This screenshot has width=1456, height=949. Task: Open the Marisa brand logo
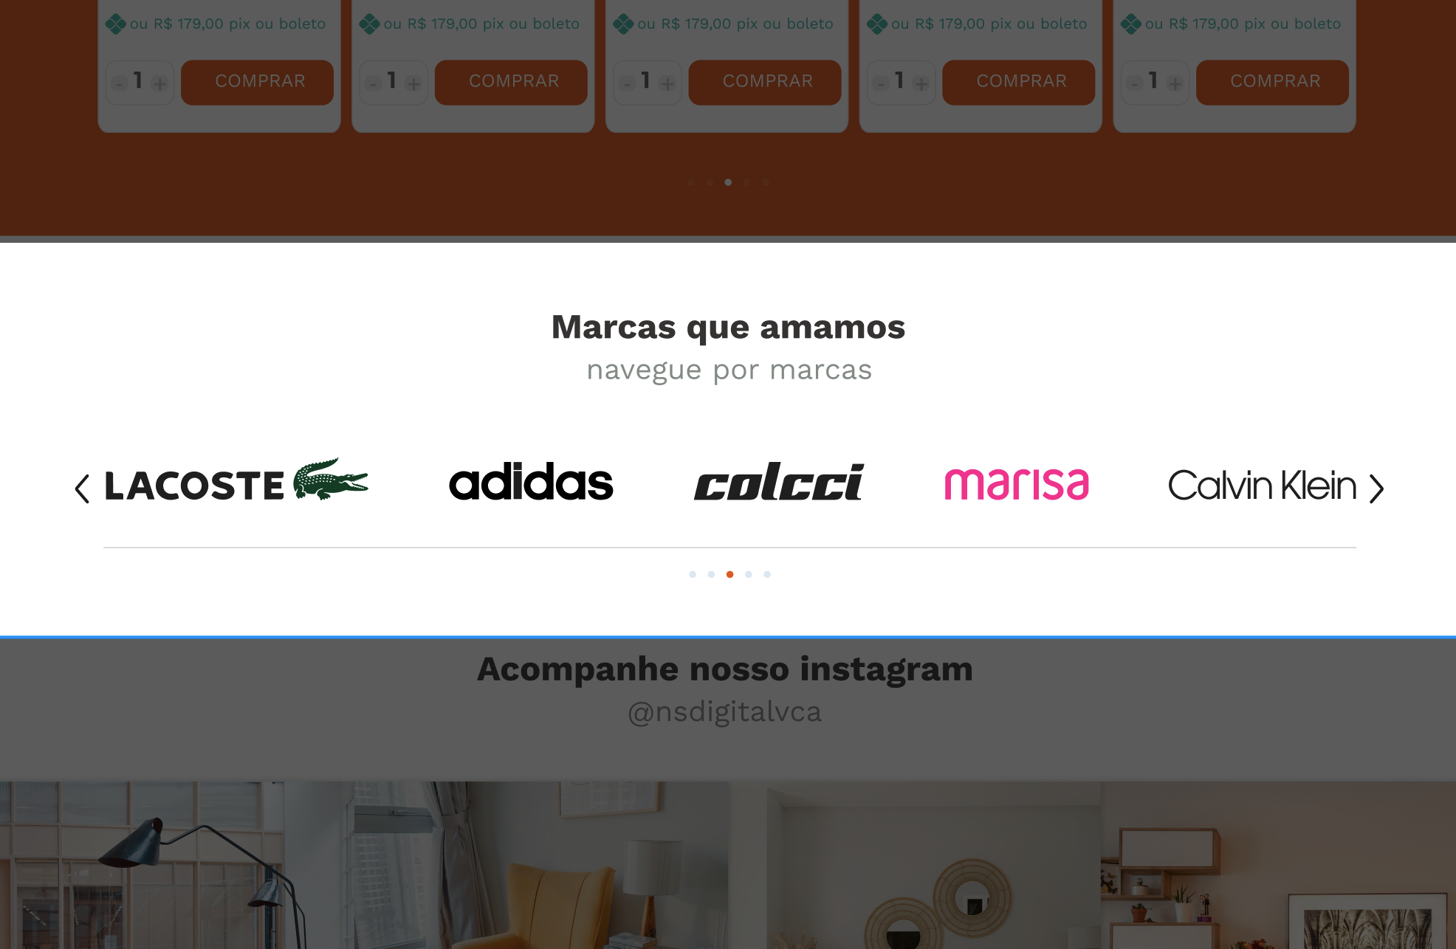click(1017, 484)
